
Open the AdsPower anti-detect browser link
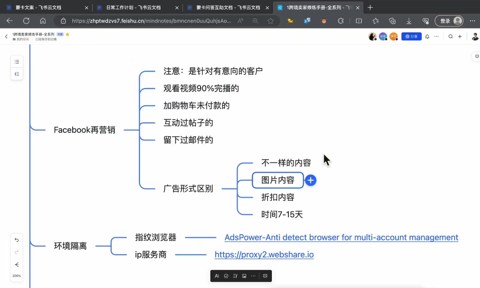click(341, 237)
